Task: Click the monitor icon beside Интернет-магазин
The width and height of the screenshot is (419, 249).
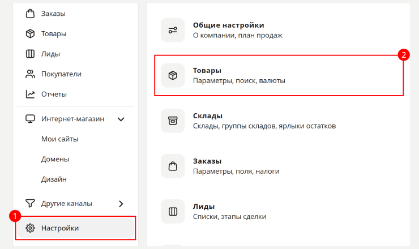Action: click(x=30, y=119)
